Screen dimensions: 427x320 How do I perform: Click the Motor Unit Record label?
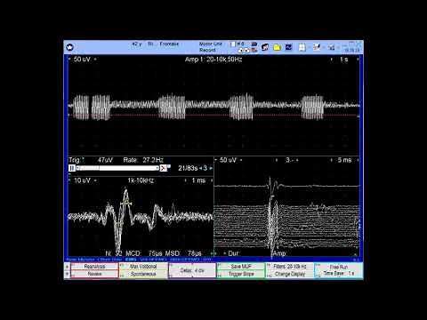(x=210, y=47)
